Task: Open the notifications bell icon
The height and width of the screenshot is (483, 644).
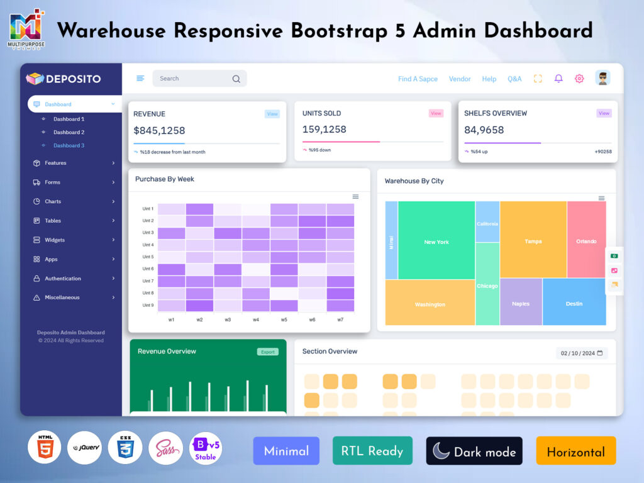Action: (558, 79)
